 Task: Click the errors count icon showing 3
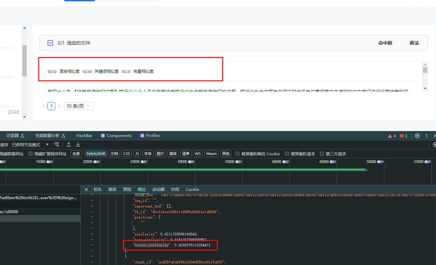pyautogui.click(x=404, y=136)
